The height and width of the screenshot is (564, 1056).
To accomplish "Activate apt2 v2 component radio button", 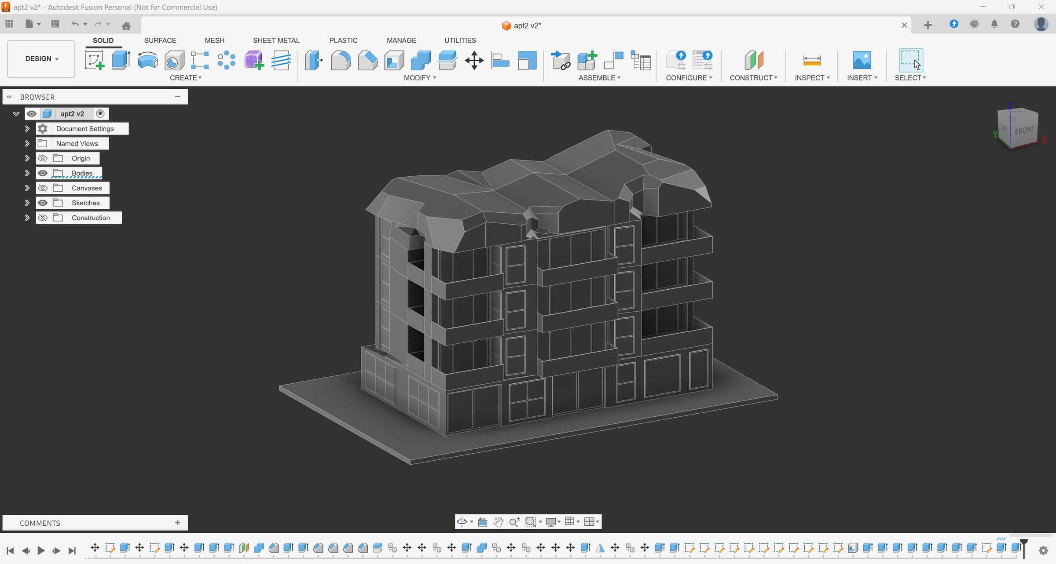I will click(100, 114).
